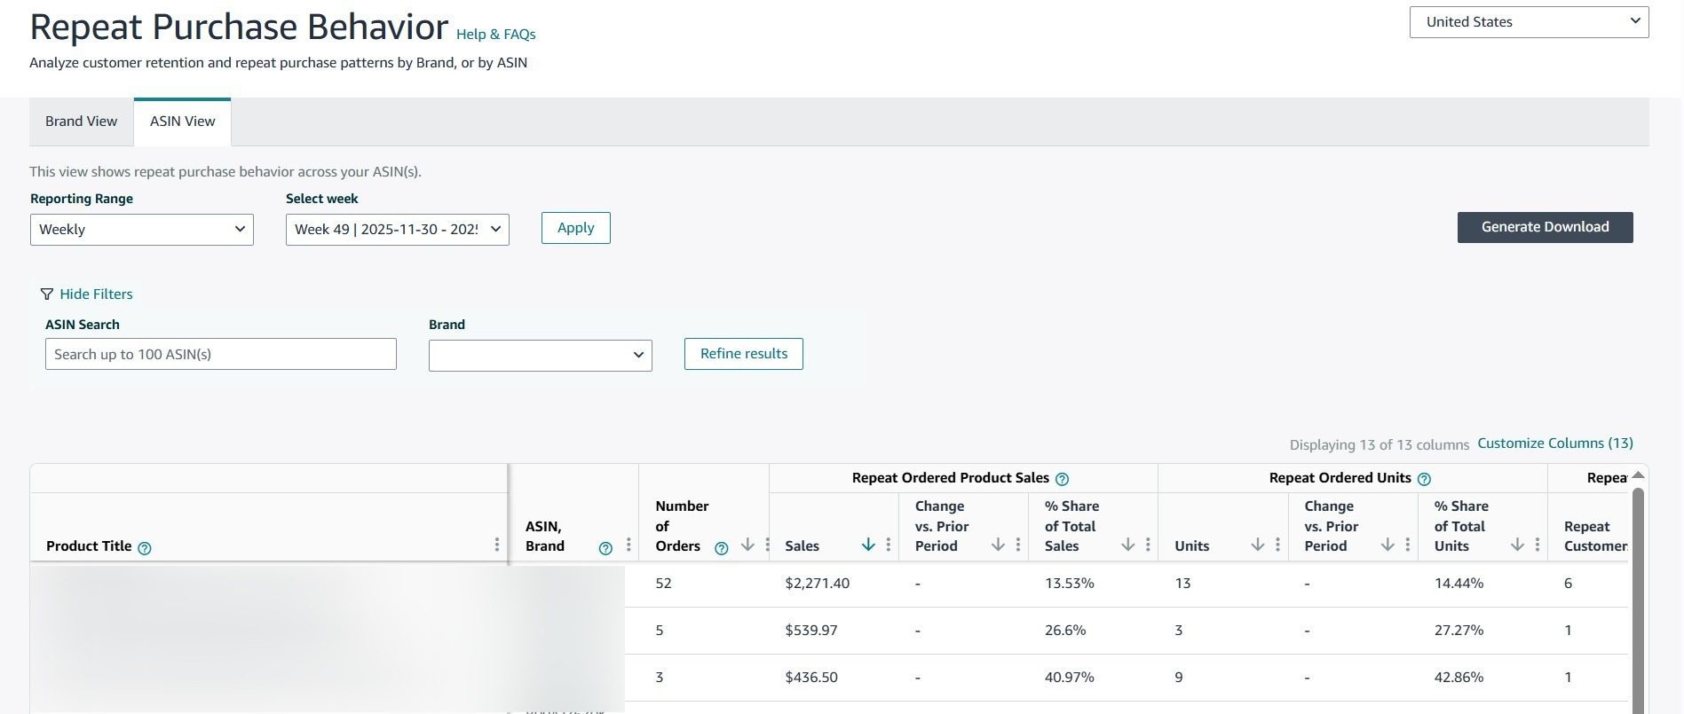Open Units Change vs. Prior Period menu dots
Viewport: 1684px width, 714px height.
tap(1407, 545)
